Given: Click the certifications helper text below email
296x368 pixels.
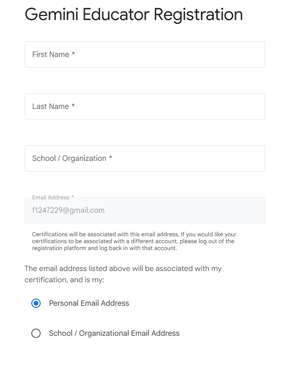Looking at the screenshot, I should pos(134,241).
